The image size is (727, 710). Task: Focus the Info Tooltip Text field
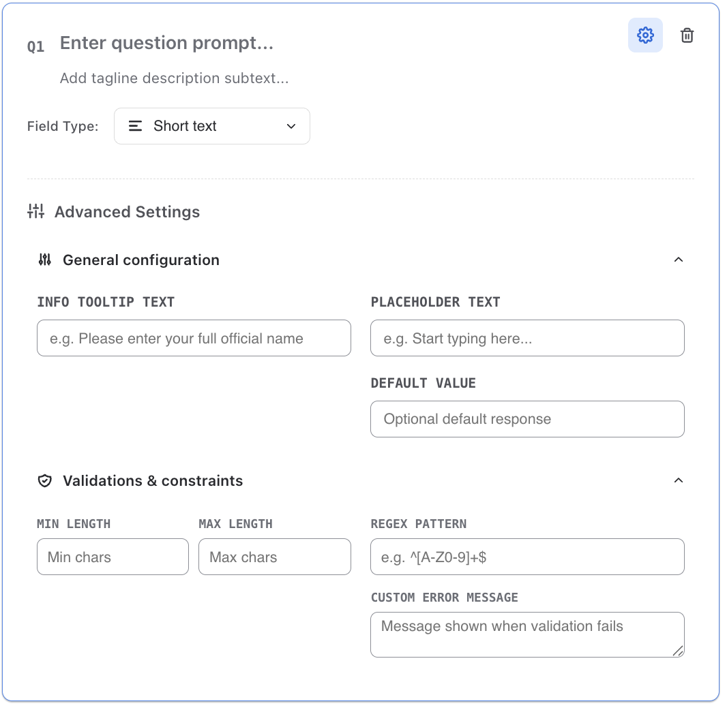tap(194, 338)
